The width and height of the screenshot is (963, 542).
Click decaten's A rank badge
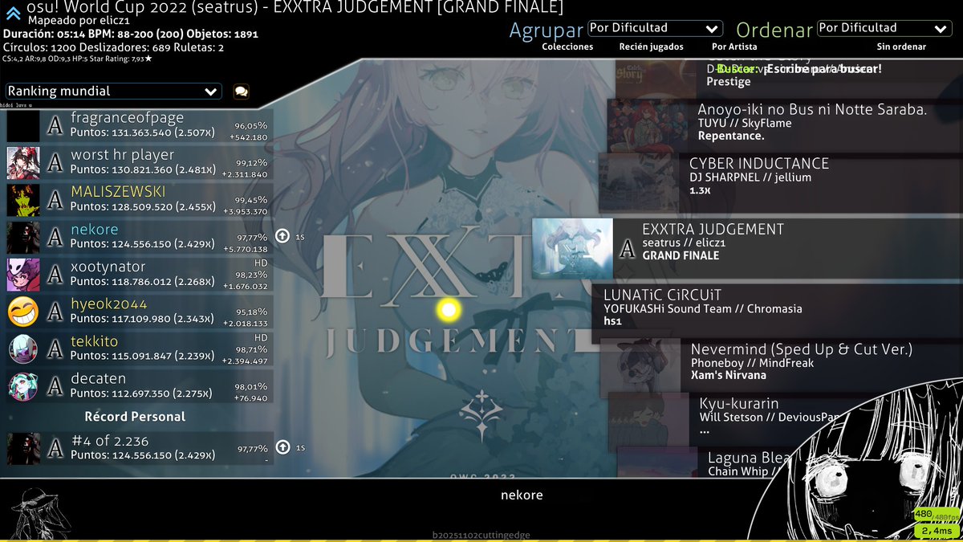tap(55, 385)
